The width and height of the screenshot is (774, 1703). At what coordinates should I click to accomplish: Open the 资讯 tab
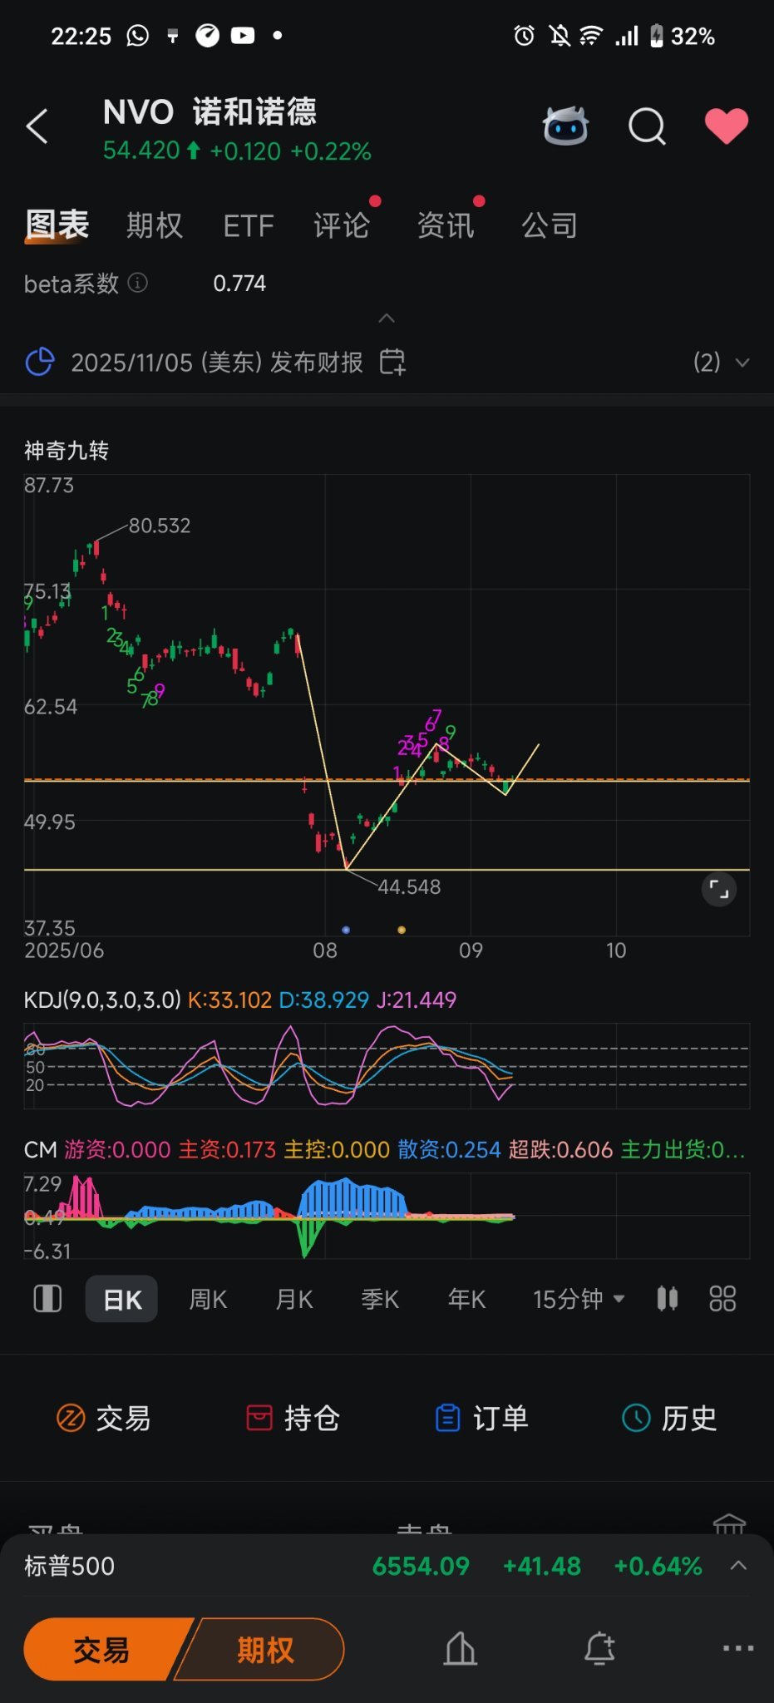446,225
